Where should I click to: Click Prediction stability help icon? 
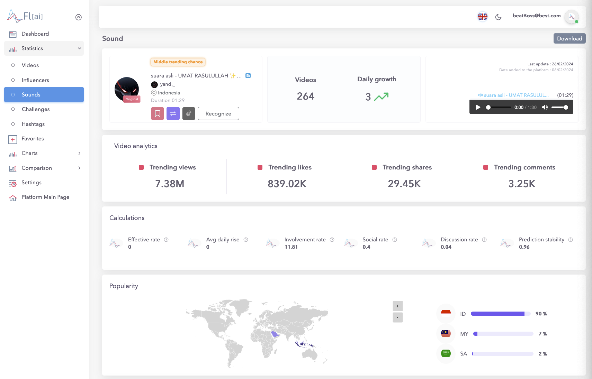pyautogui.click(x=571, y=240)
